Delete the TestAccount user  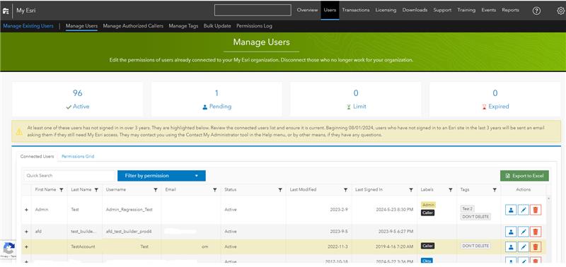[x=536, y=247]
